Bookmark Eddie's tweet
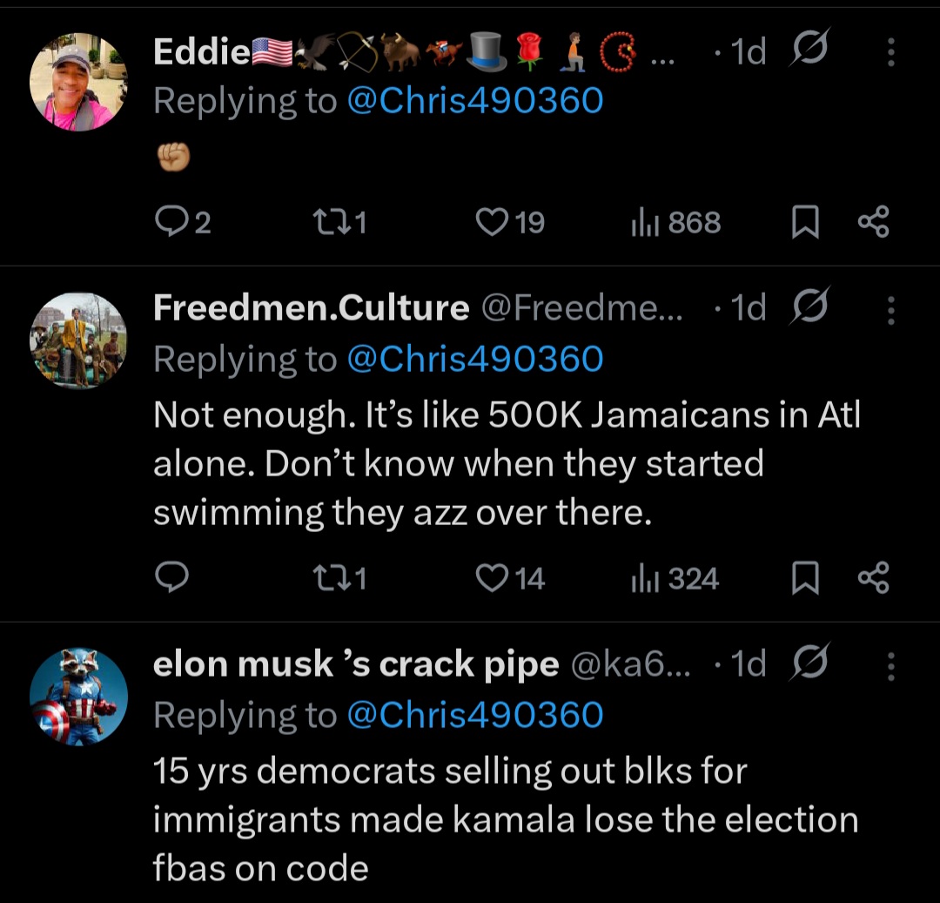This screenshot has height=903, width=940. click(805, 224)
